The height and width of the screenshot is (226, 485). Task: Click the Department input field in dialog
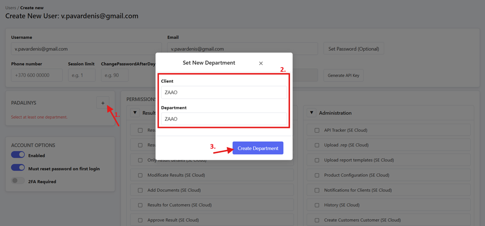click(x=224, y=119)
